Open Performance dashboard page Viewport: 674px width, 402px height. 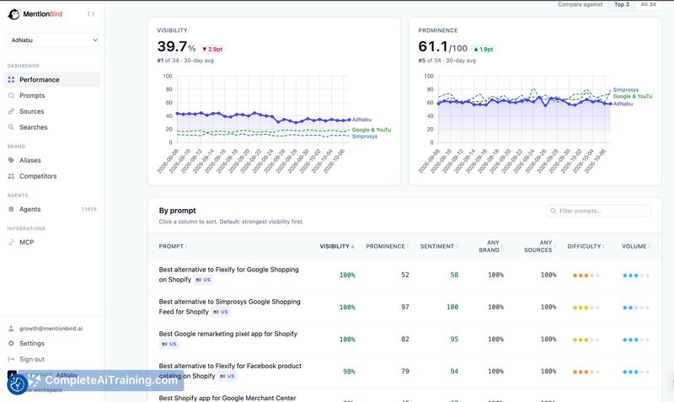click(52, 79)
